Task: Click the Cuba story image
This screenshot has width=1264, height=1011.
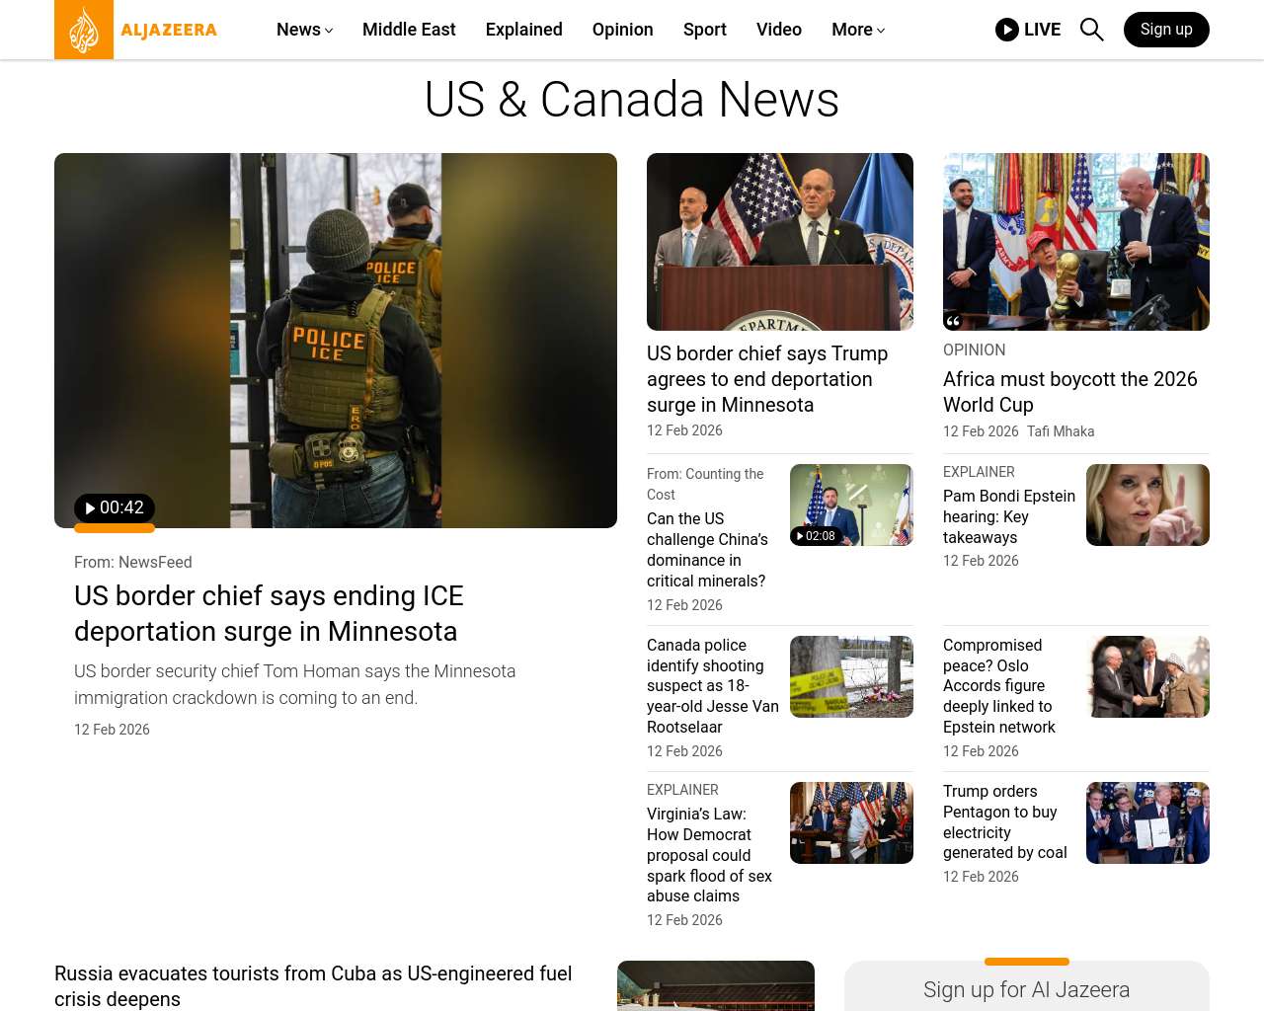Action: click(716, 985)
